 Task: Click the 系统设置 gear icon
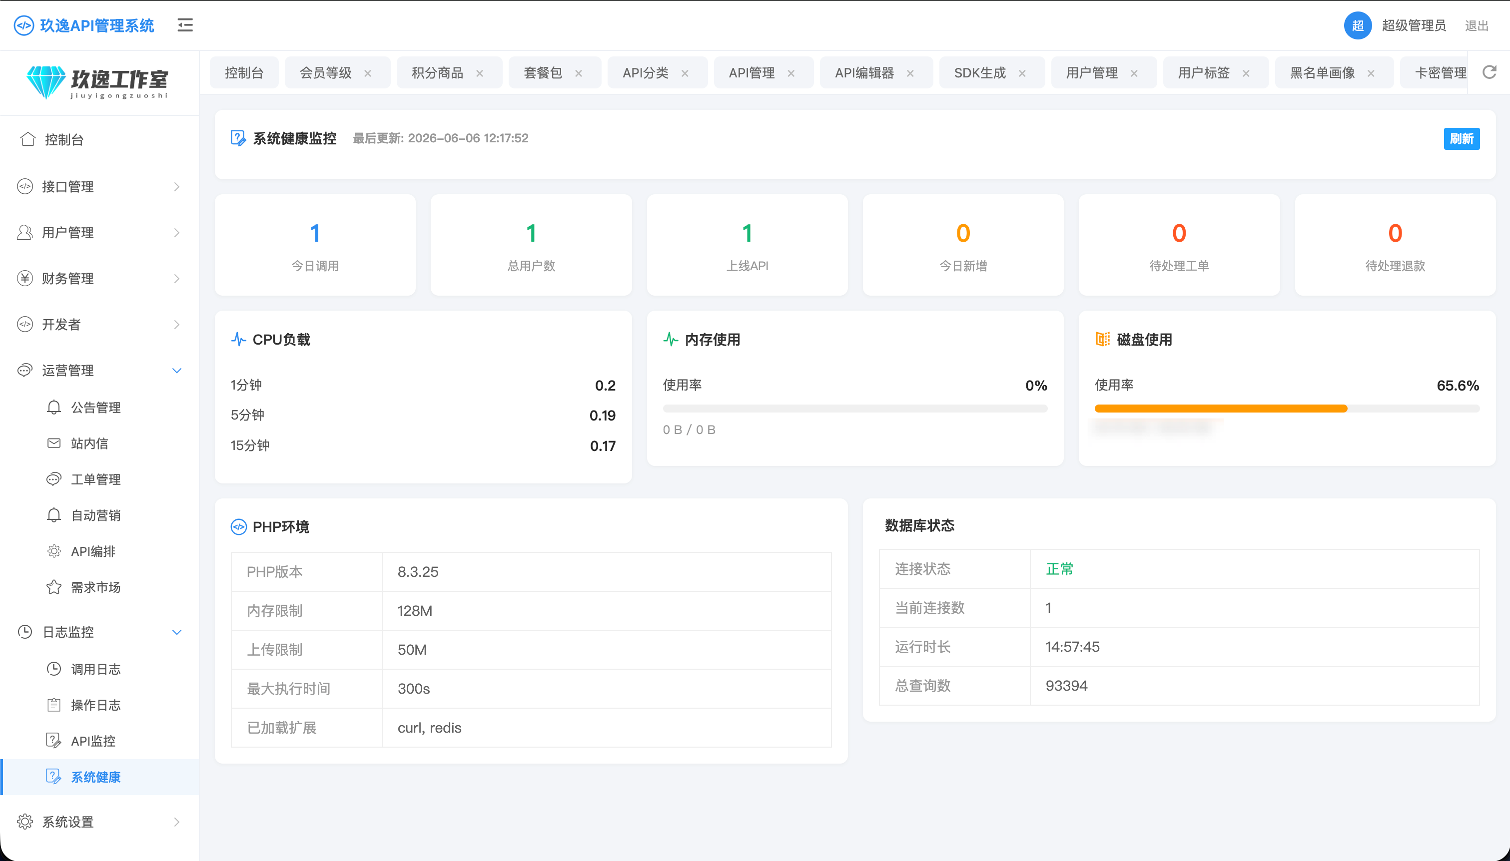pyautogui.click(x=25, y=822)
